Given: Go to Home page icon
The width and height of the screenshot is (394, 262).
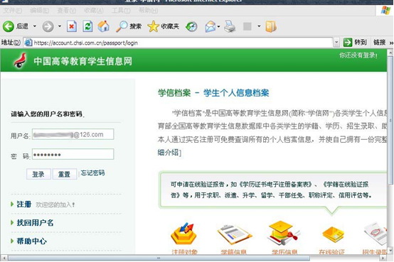Looking at the screenshot, I should (x=104, y=26).
